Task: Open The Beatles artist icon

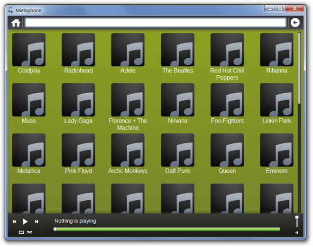Action: click(x=178, y=50)
